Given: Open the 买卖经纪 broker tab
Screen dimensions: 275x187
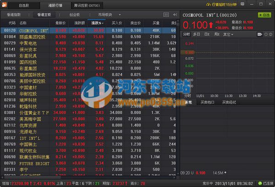Looking at the screenshot, I should click(229, 102).
